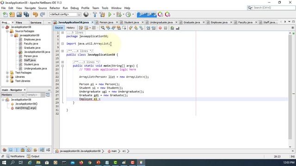
Task: Collapse the main method fold on line 19
Action: click(x=62, y=65)
